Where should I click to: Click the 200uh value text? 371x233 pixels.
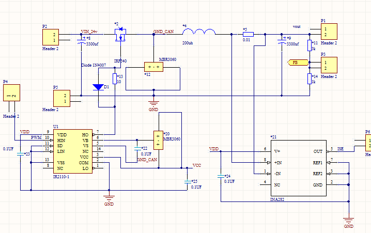[x=188, y=43]
